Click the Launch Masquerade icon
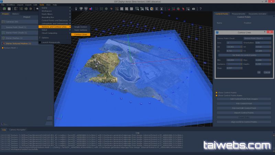The image size is (275, 155). coord(40,42)
